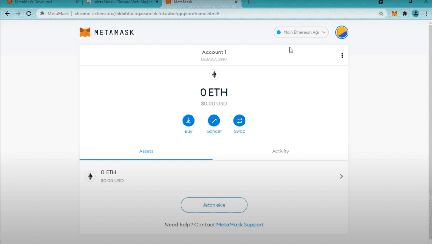Open a new browser tab
Image resolution: width=432 pixels, height=244 pixels.
(249, 3)
